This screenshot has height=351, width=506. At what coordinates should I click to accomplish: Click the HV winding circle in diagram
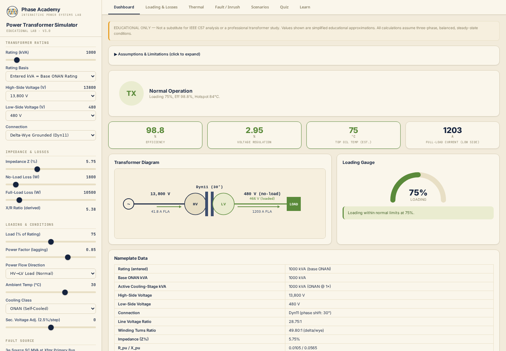pos(195,204)
